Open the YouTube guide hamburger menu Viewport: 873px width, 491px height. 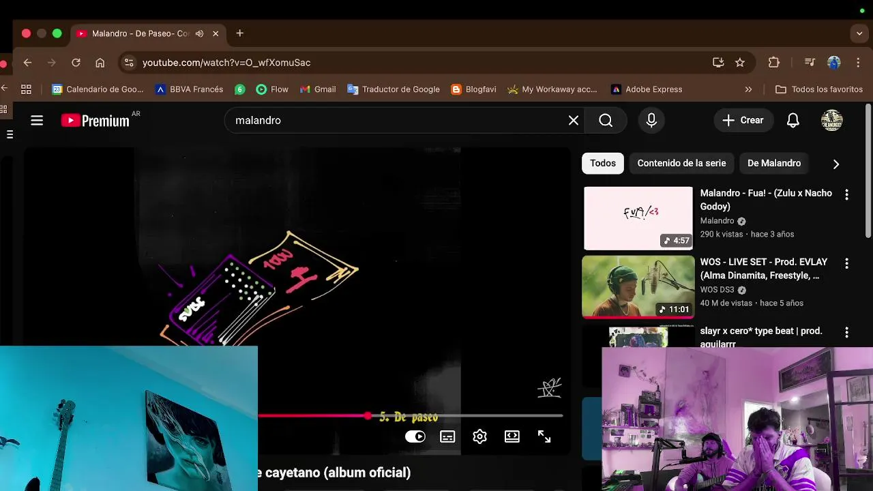tap(37, 121)
